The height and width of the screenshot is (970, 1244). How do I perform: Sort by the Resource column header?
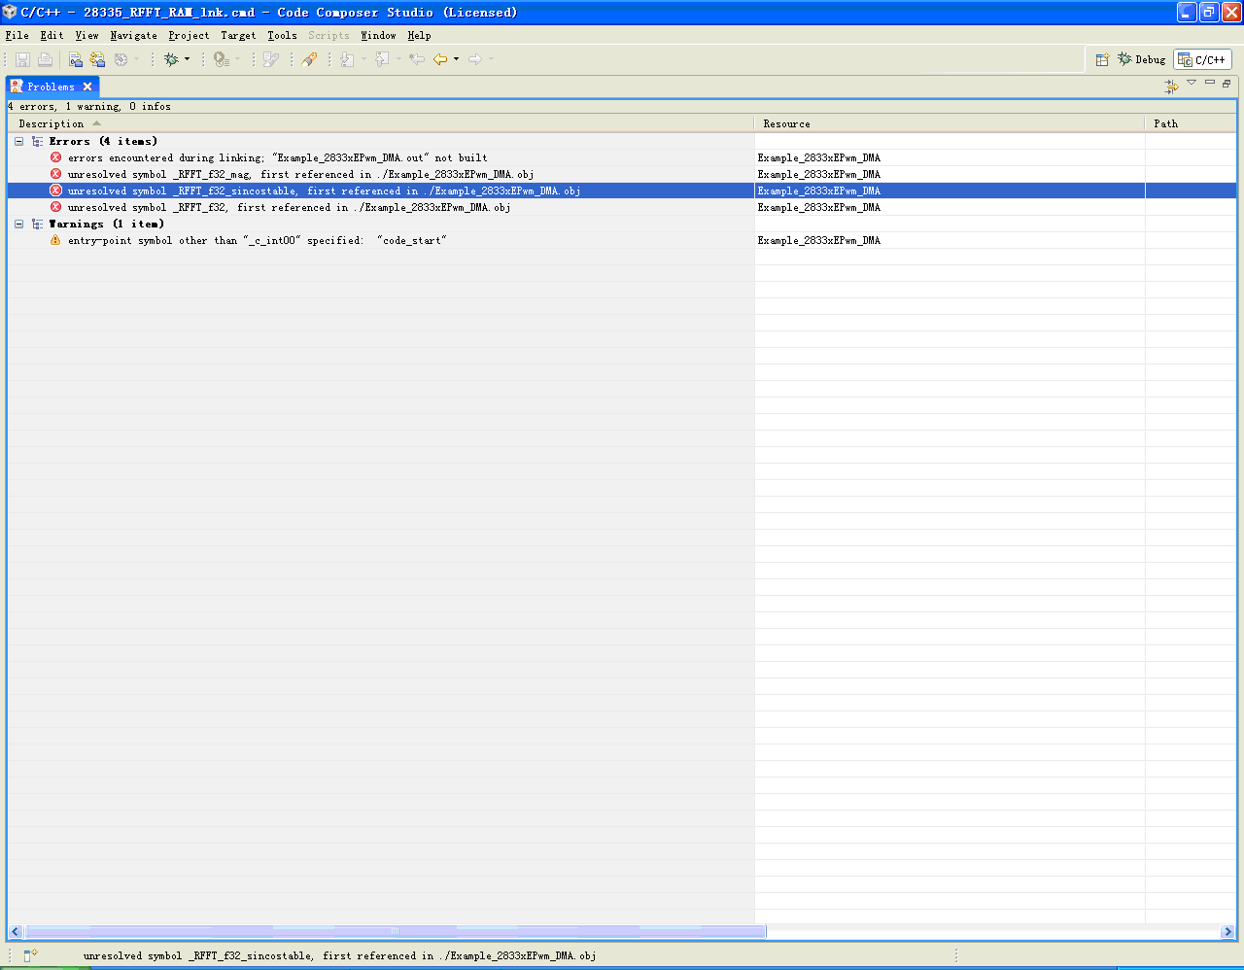[x=950, y=123]
